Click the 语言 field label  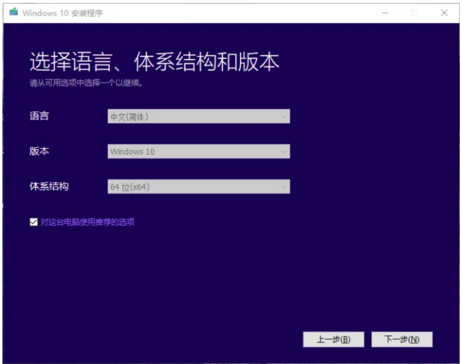[39, 116]
